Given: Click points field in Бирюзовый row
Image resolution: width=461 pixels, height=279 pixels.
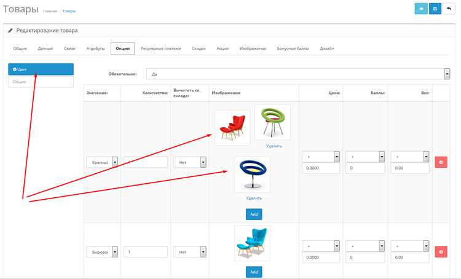Looking at the screenshot, I should pyautogui.click(x=365, y=257).
